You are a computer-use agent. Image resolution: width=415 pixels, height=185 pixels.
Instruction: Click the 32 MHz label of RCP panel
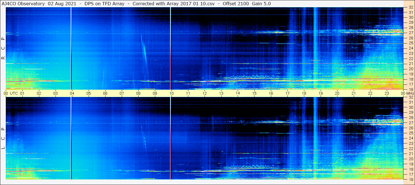pos(411,7)
